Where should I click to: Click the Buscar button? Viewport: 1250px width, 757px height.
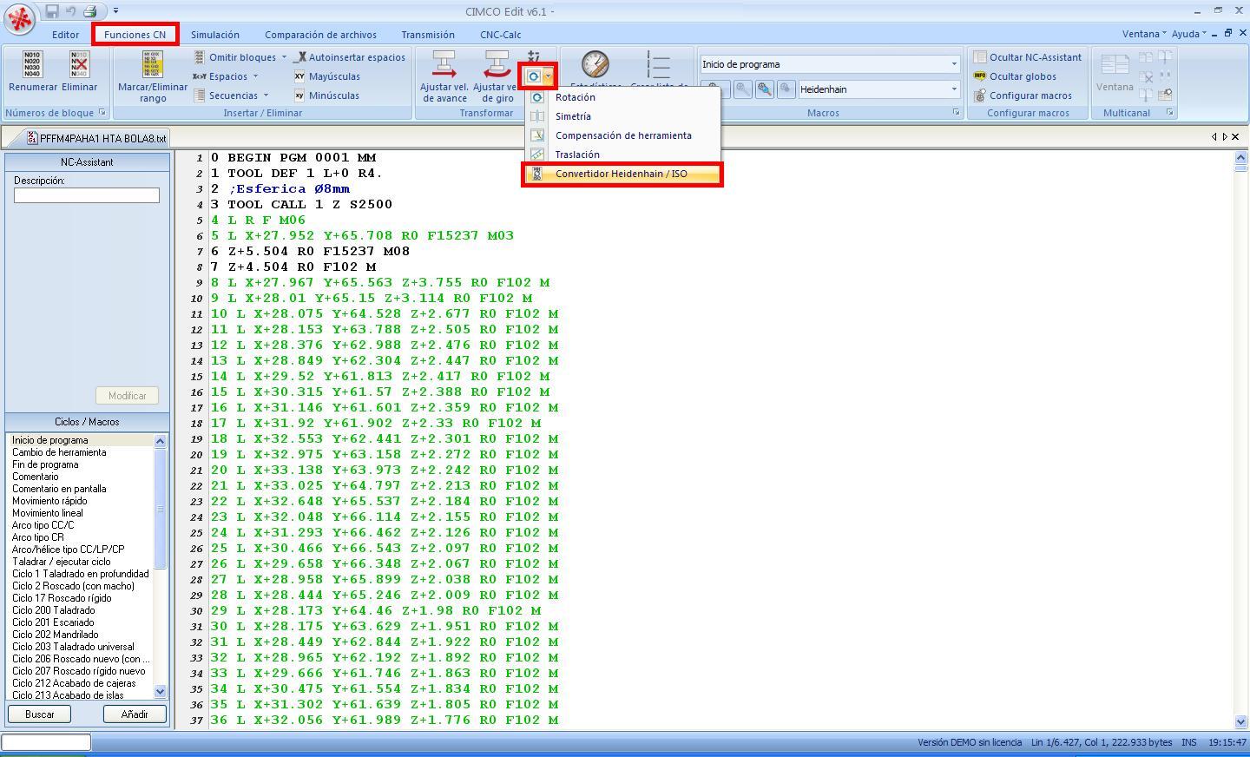tap(40, 714)
